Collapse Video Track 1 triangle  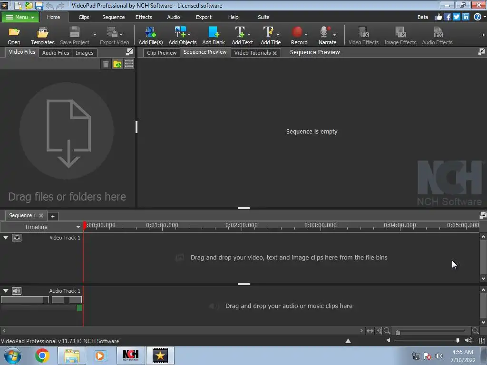point(6,238)
